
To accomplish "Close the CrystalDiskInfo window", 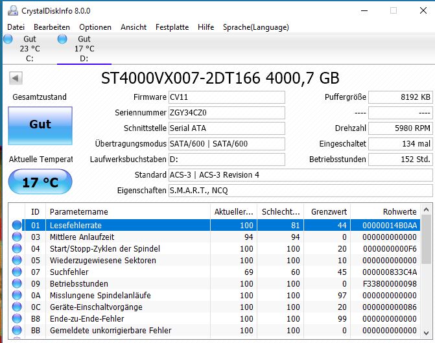I will (423, 11).
